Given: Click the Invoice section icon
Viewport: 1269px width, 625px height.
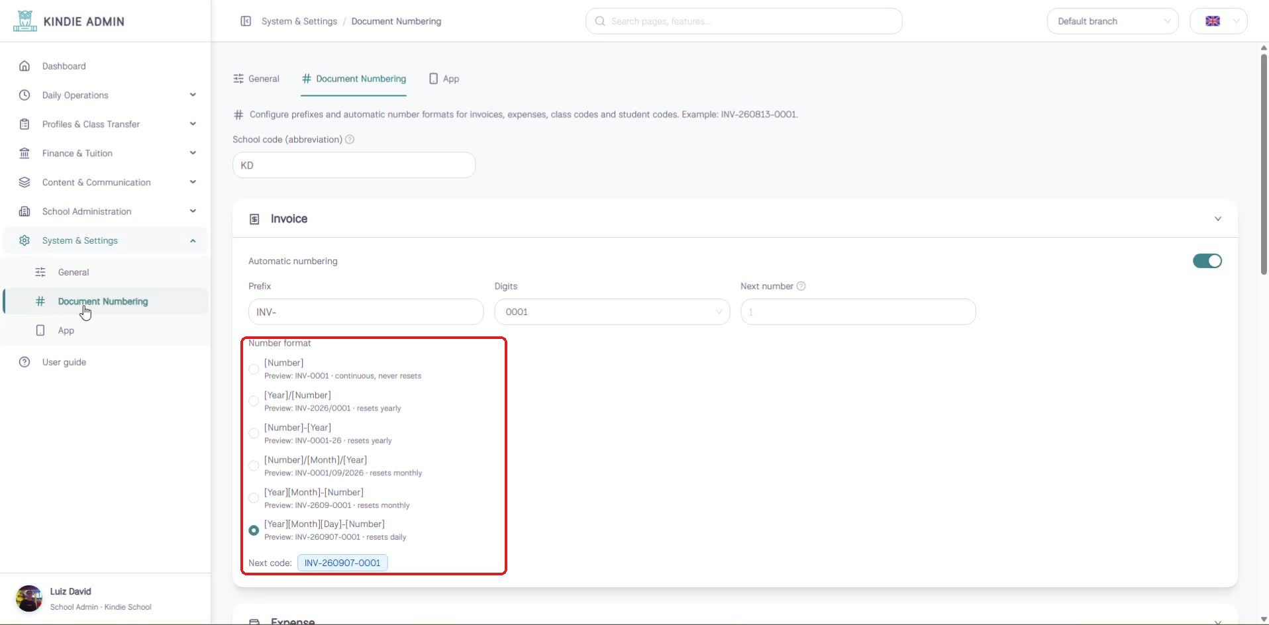Looking at the screenshot, I should point(254,219).
